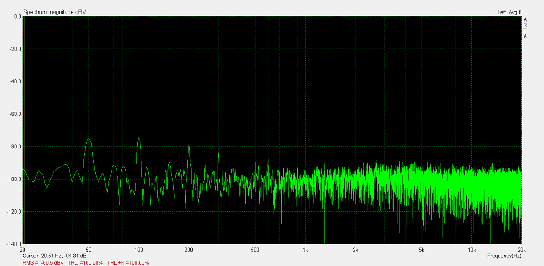
Task: Click the -140.0 dB axis label
Action: [x=14, y=244]
